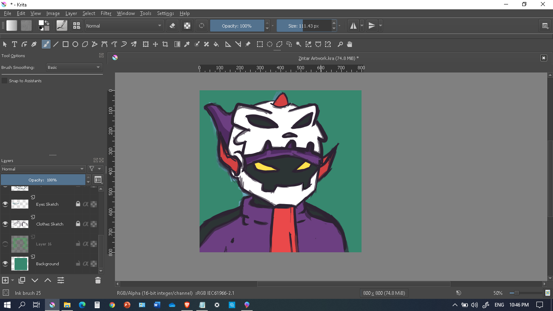
Task: Open the Filter menu
Action: click(106, 13)
